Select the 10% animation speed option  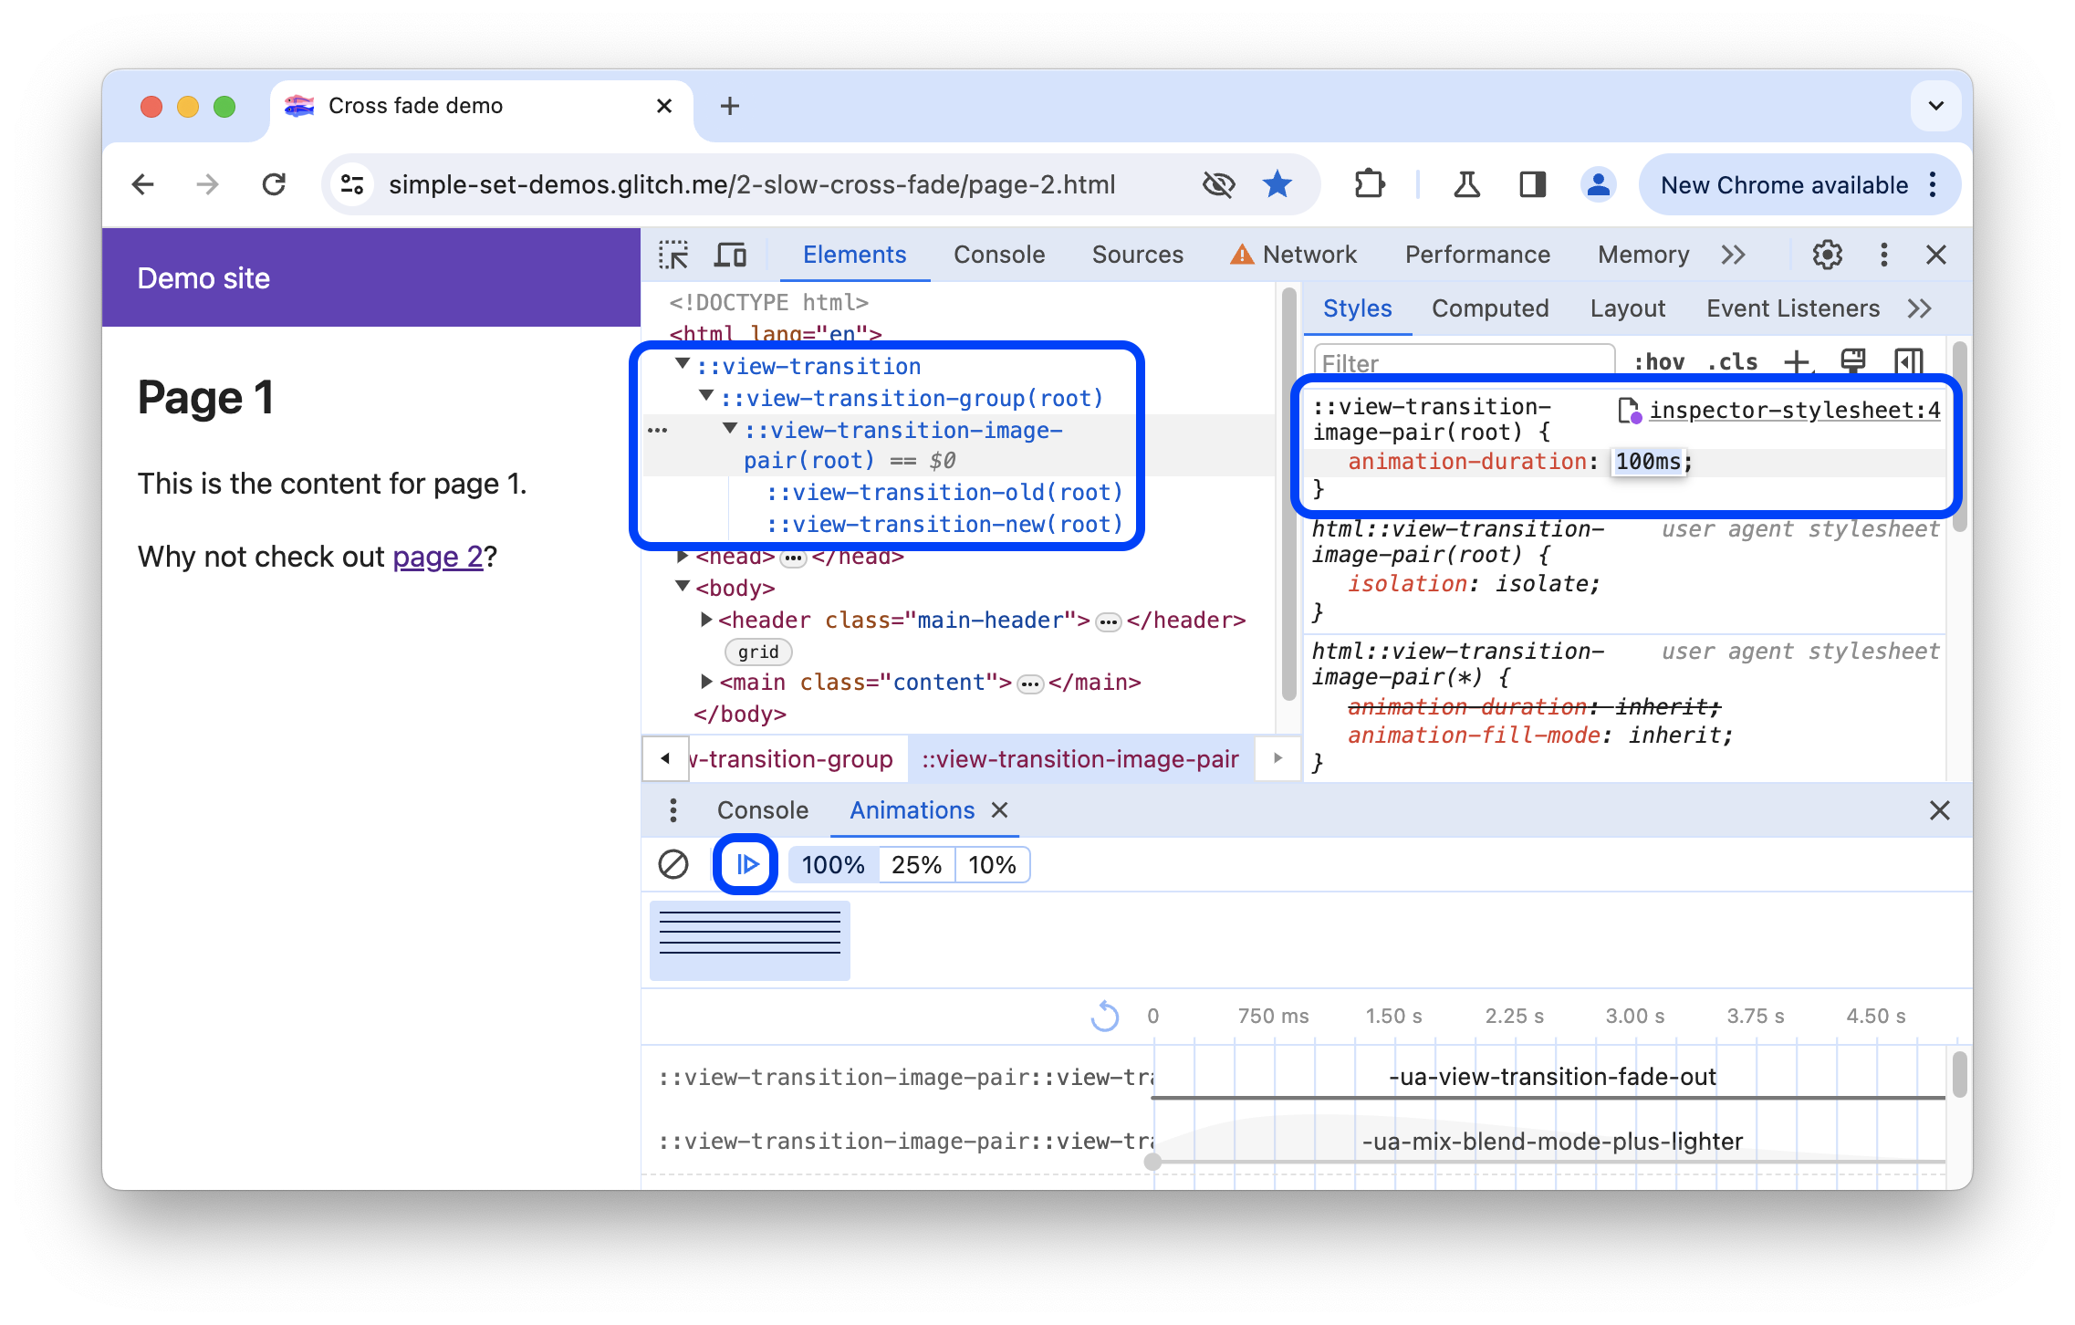[994, 863]
